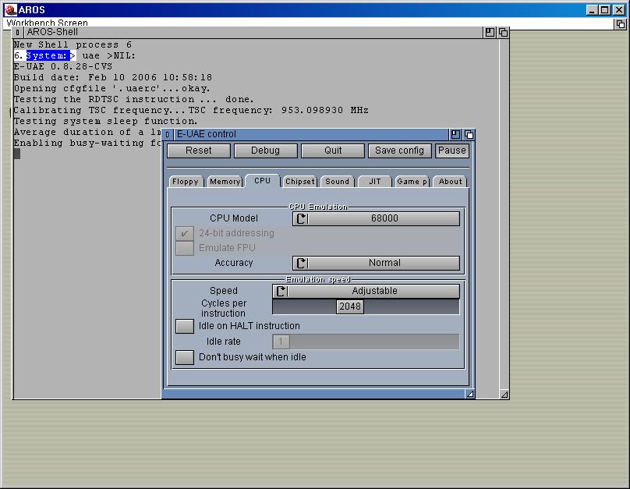Switch to the Floppy tab
Image resolution: width=630 pixels, height=489 pixels.
pos(186,182)
